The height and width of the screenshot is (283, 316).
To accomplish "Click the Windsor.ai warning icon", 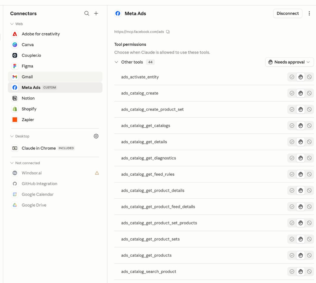I will tap(97, 173).
